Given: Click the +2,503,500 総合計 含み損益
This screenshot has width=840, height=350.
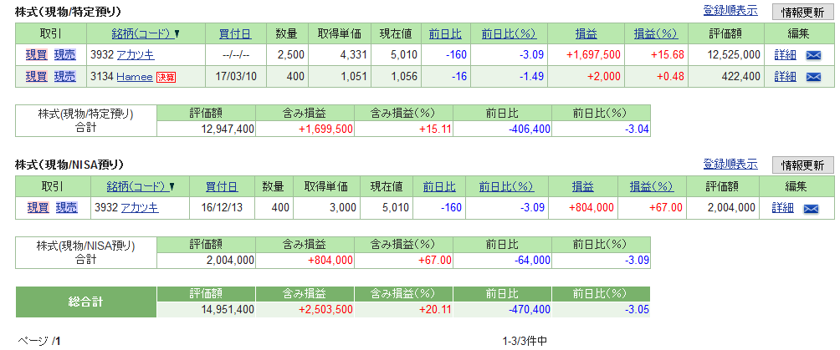Looking at the screenshot, I should tap(326, 309).
